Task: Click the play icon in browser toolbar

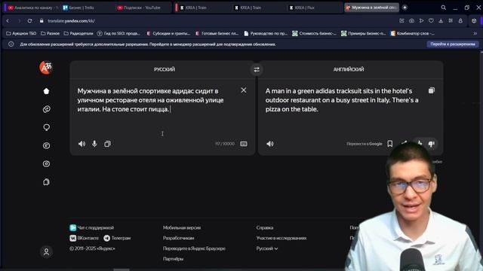Action: click(421, 21)
